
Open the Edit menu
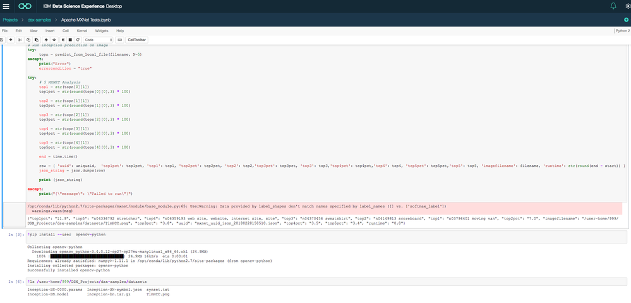click(18, 30)
